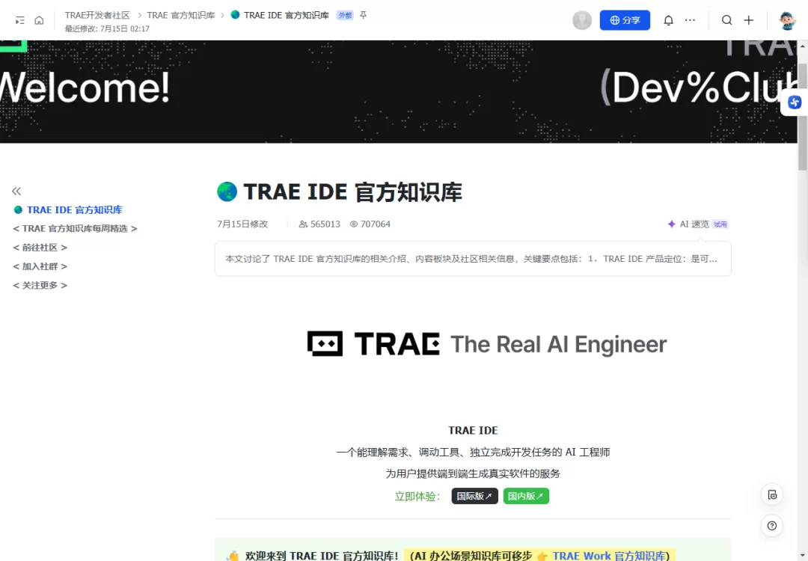The width and height of the screenshot is (808, 561).
Task: Open AI 速览 summary feature
Action: [x=698, y=224]
